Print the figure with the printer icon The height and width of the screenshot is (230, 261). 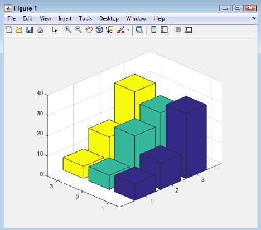coord(40,30)
